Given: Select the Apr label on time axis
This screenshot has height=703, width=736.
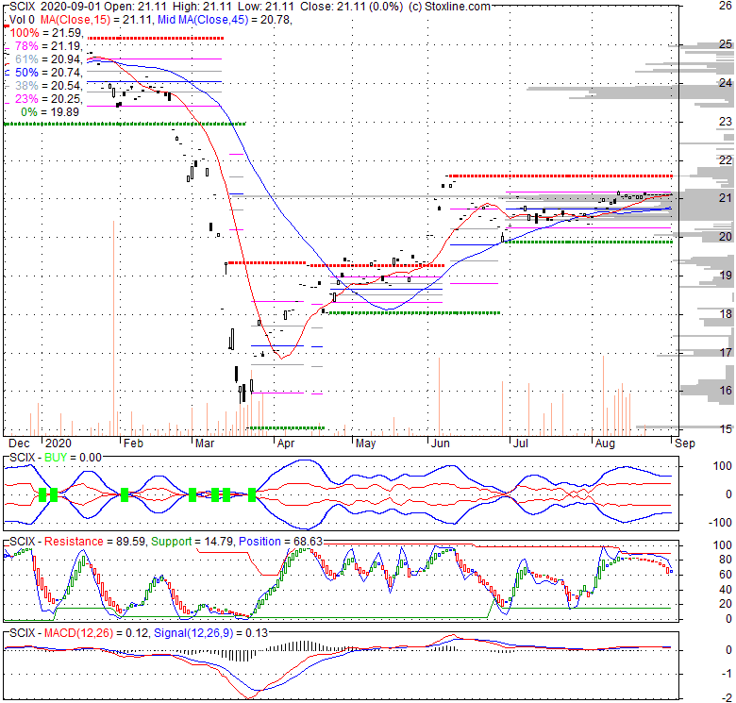Looking at the screenshot, I should coord(286,443).
